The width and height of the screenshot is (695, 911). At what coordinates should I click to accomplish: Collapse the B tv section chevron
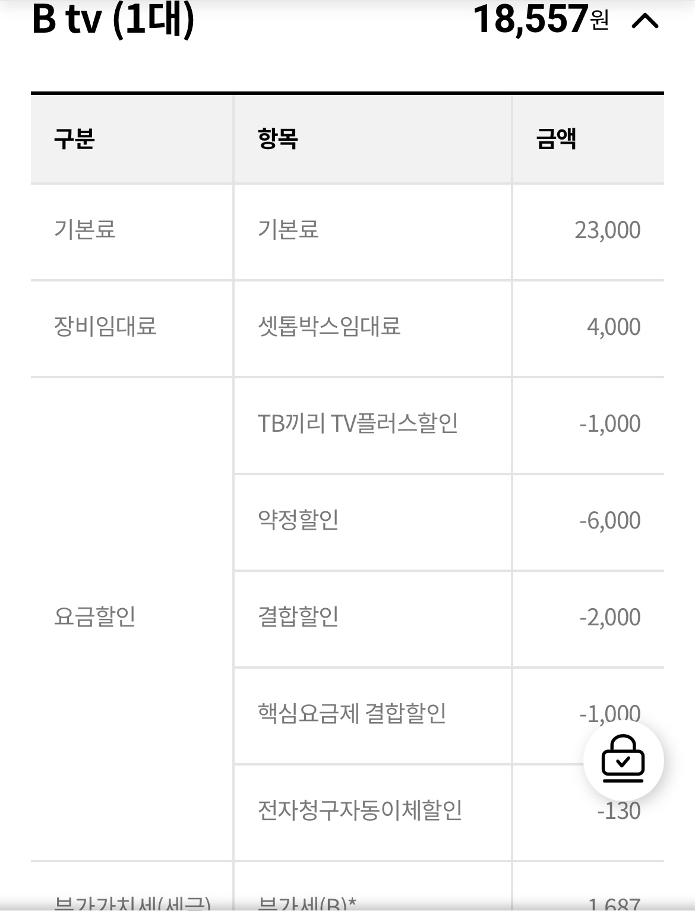coord(645,21)
